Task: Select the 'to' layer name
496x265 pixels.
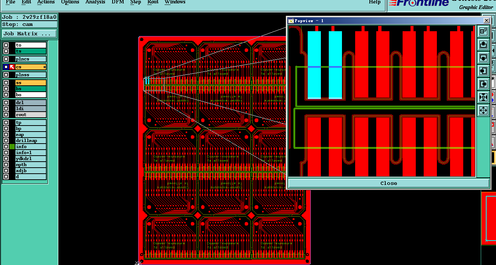Action: pos(31,45)
